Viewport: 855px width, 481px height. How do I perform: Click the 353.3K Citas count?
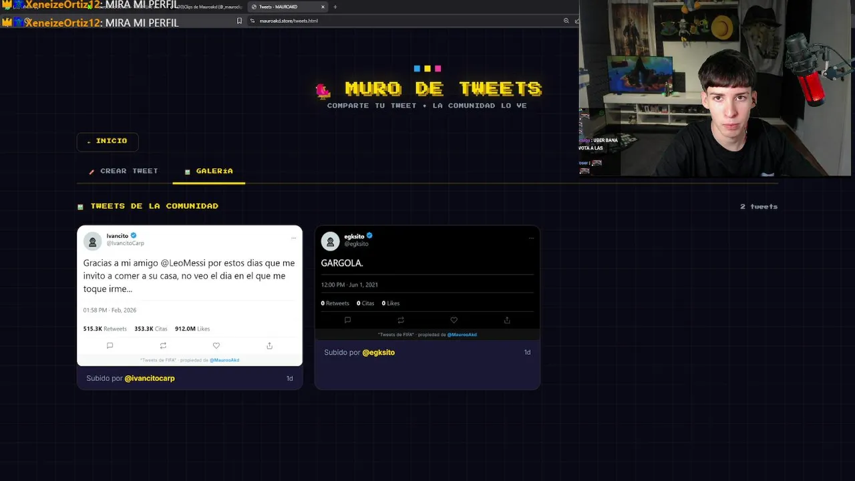(151, 329)
